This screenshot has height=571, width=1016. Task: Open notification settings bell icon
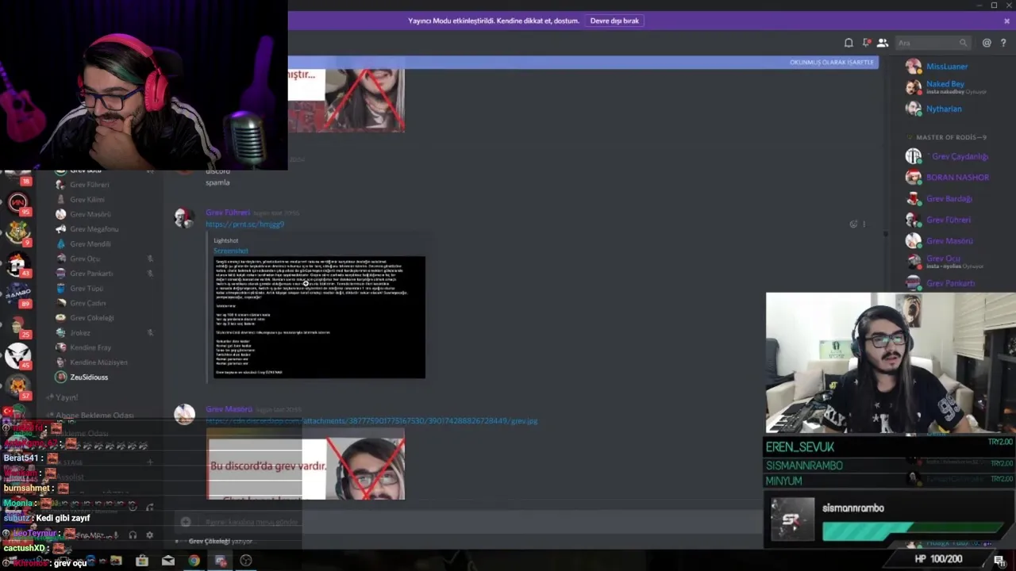(x=849, y=43)
